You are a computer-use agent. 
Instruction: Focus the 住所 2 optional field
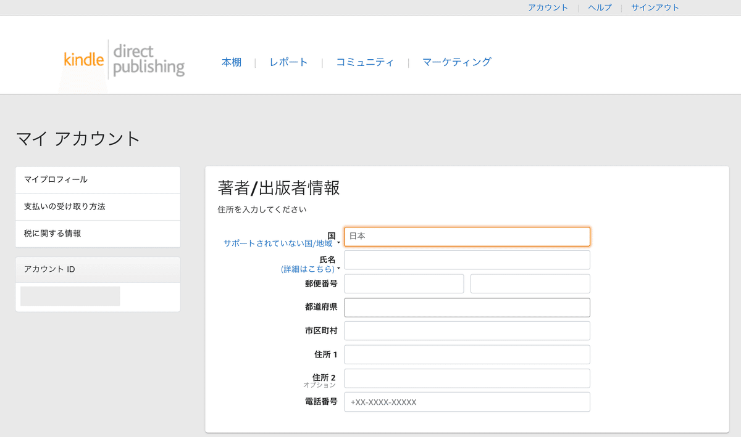click(467, 378)
